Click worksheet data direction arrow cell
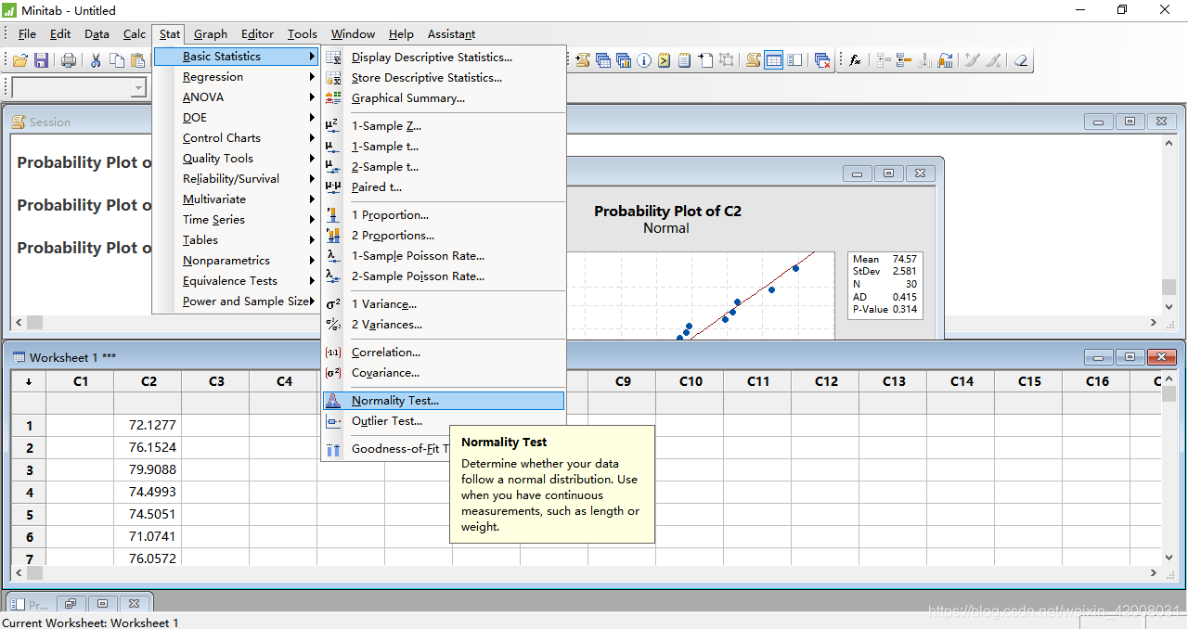Image resolution: width=1188 pixels, height=629 pixels. coord(29,381)
